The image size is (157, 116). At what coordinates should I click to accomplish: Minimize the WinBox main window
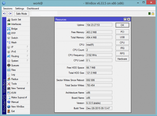pyautogui.click(x=138, y=3)
